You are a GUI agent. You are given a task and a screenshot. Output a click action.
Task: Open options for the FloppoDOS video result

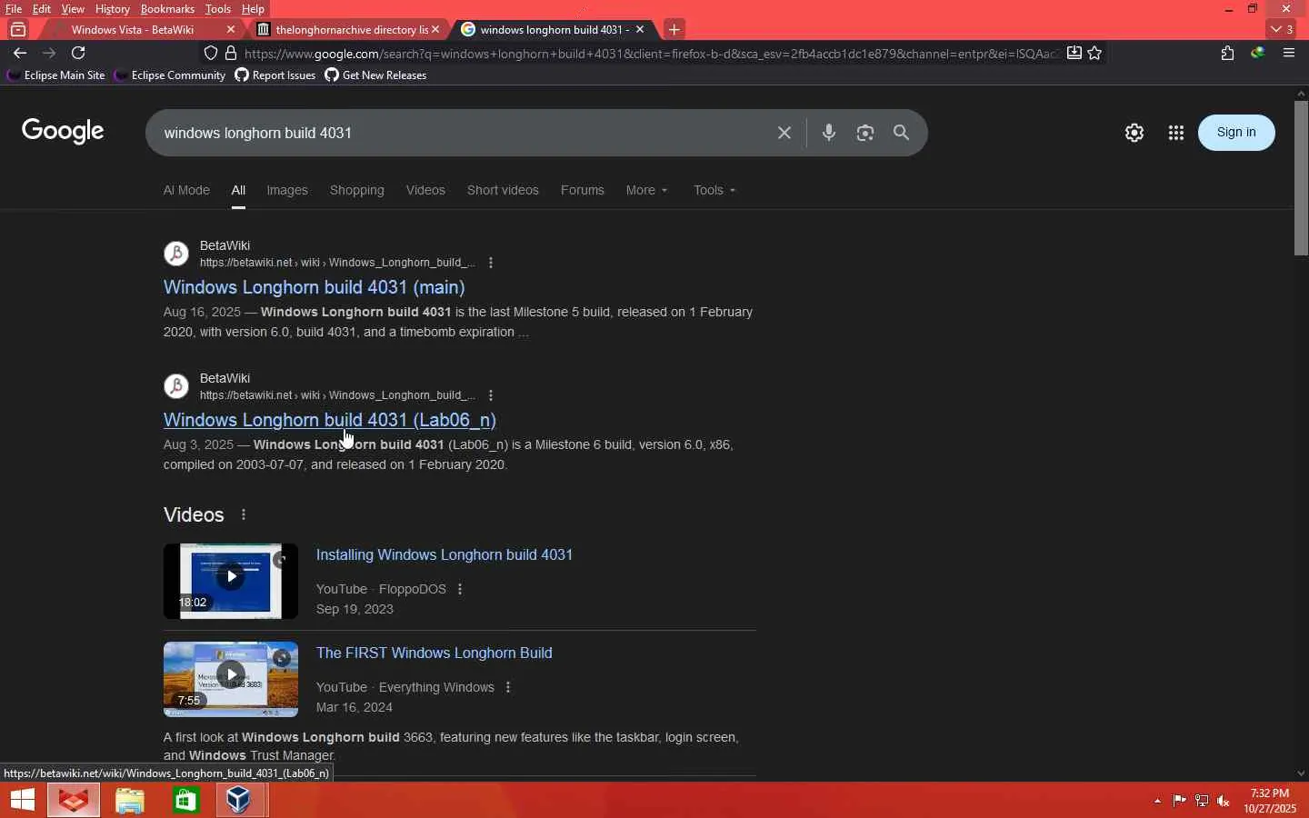tap(460, 589)
